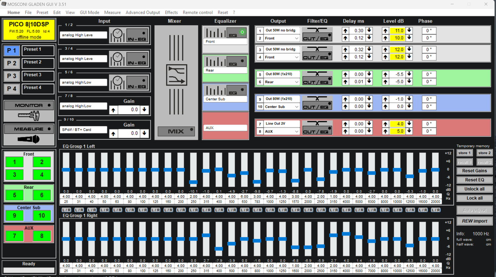Open the Advanced Output menu

point(143,12)
